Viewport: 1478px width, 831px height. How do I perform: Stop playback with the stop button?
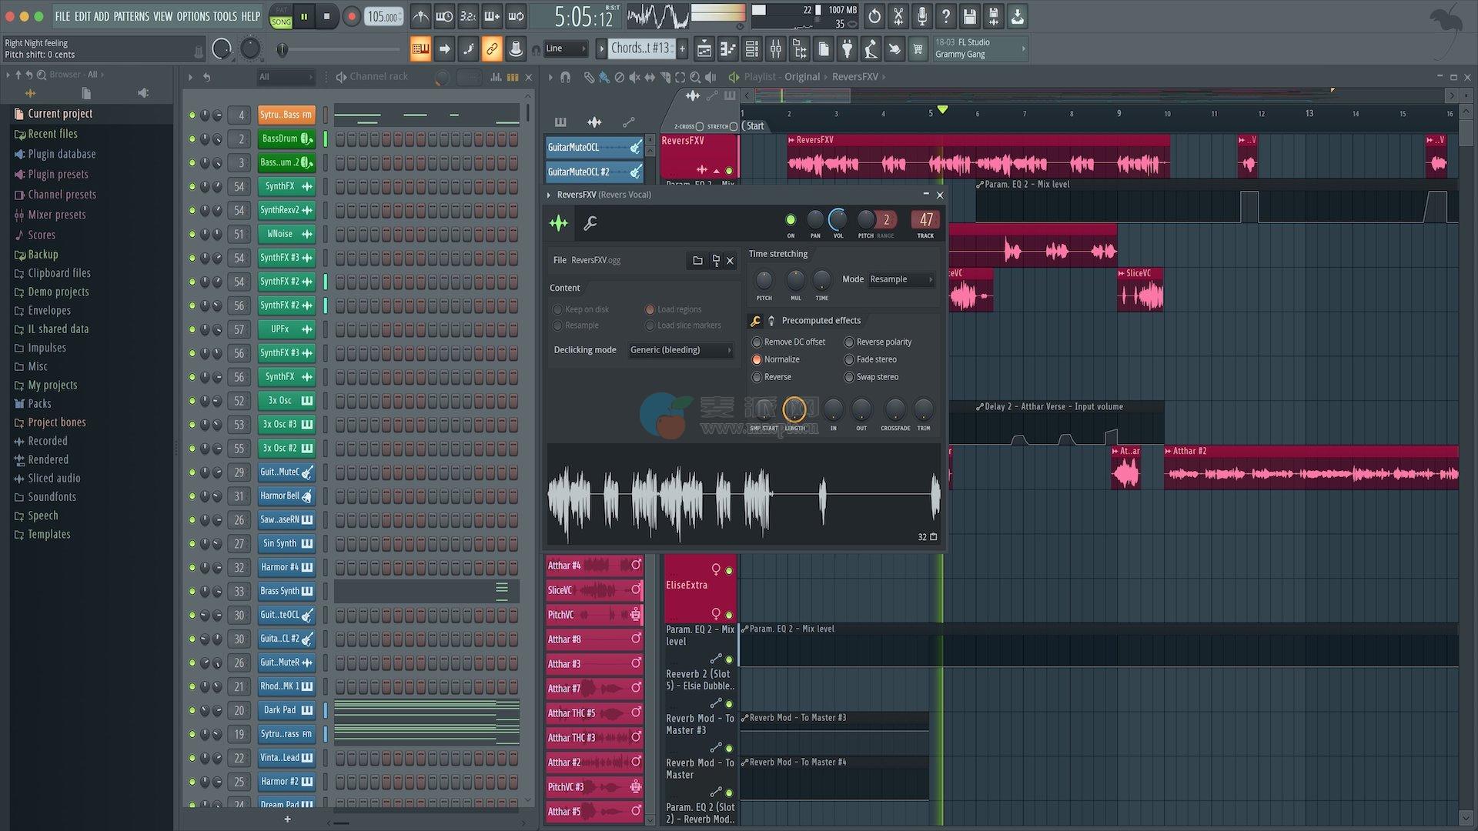(x=326, y=16)
